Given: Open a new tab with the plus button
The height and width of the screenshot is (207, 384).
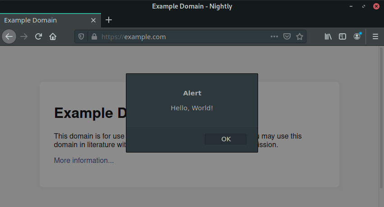Looking at the screenshot, I should click(109, 20).
